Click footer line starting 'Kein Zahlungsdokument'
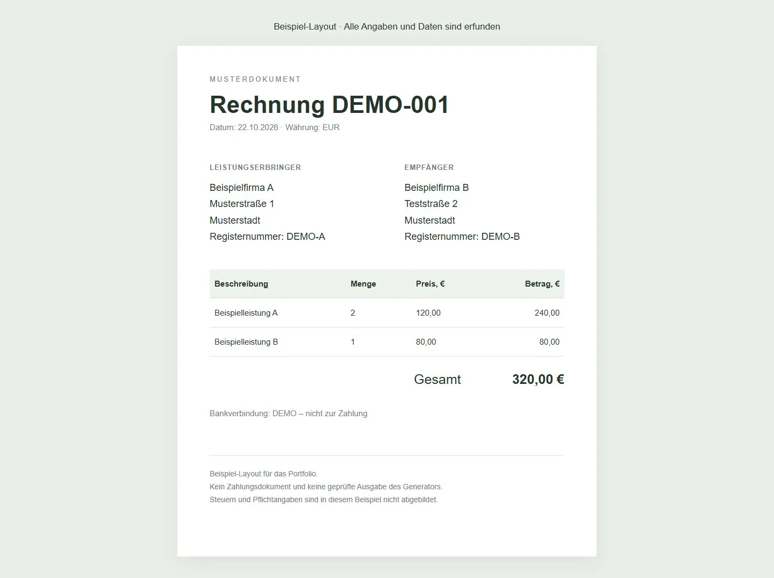This screenshot has height=578, width=774. 326,487
